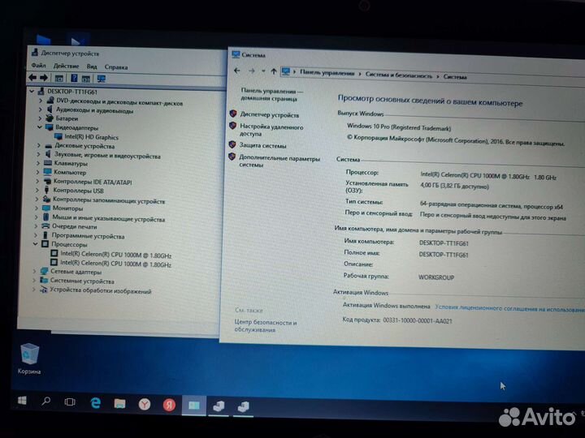Open Настройка удаленного доступа link
Screen dimensions: 585x438
pos(271,130)
